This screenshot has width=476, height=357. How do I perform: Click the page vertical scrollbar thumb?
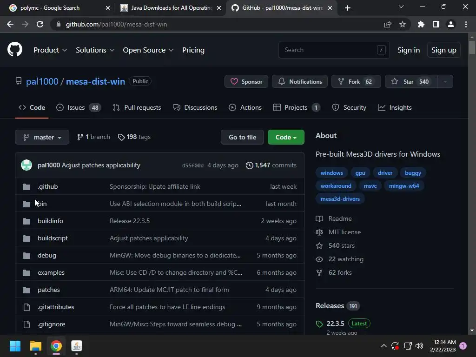tap(472, 48)
